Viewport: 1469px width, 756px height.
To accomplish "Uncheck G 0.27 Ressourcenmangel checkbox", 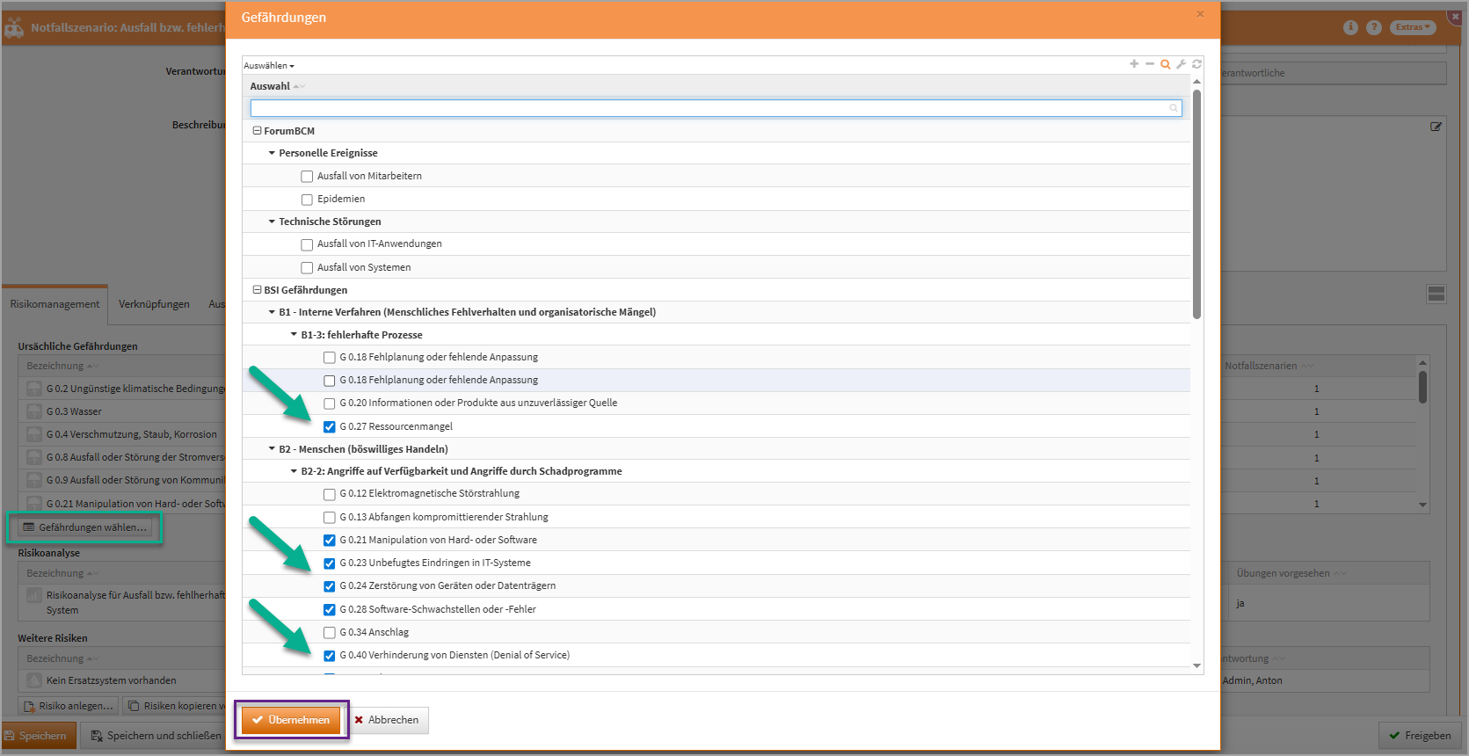I will (x=330, y=427).
